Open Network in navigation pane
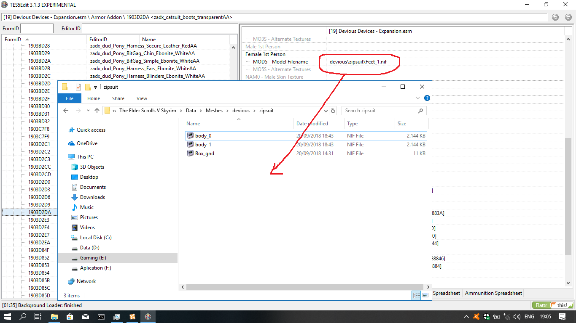The image size is (576, 323). [86, 281]
